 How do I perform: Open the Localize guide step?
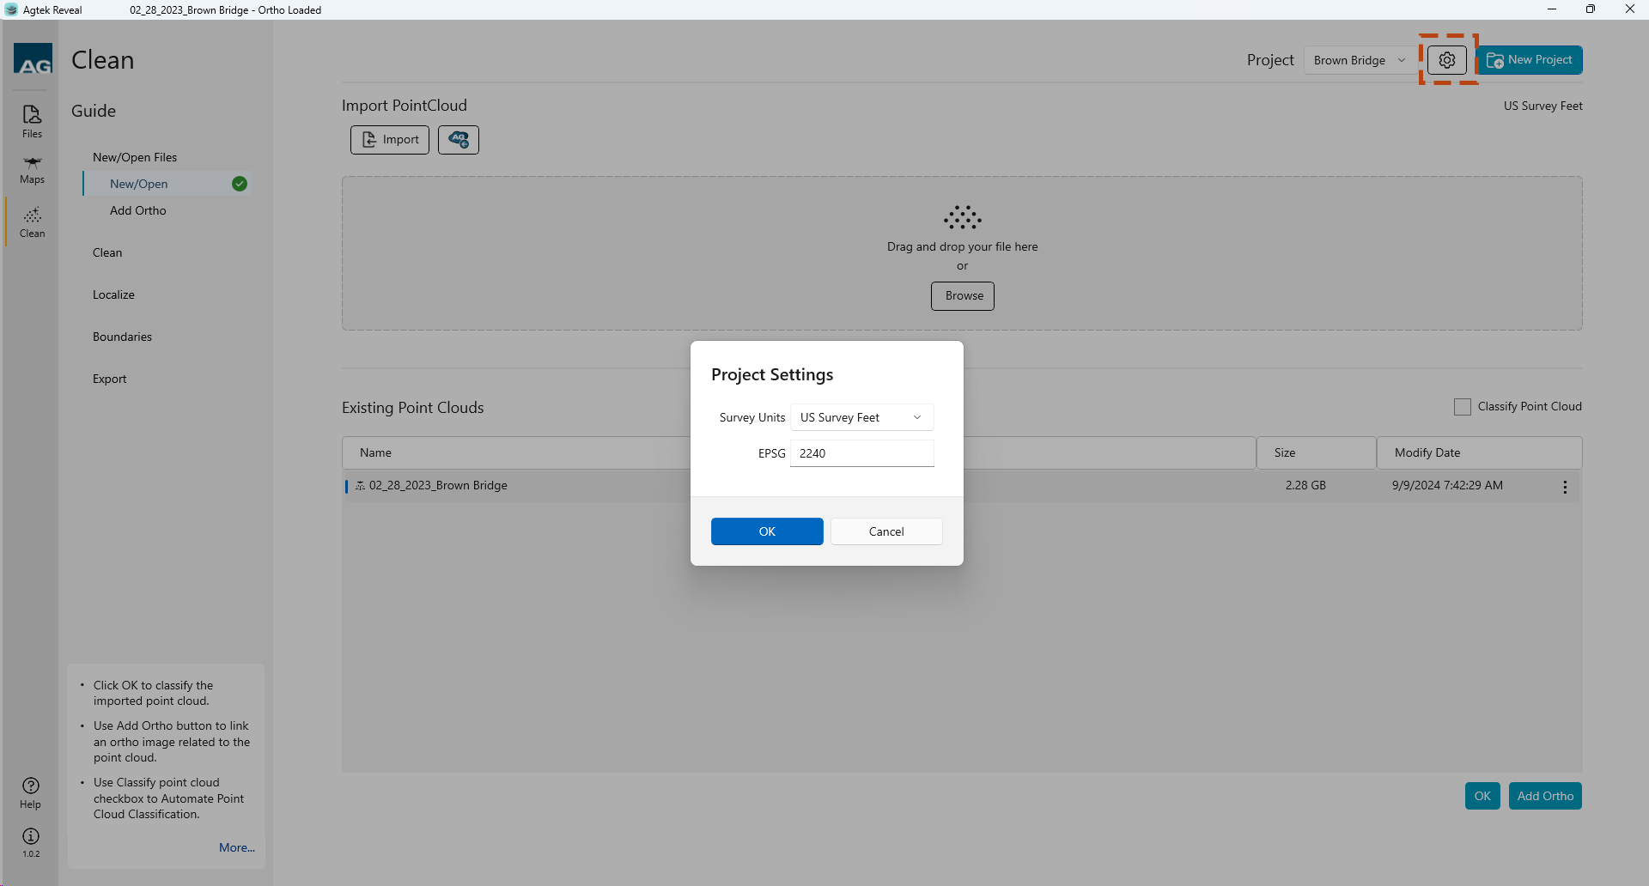tap(113, 294)
